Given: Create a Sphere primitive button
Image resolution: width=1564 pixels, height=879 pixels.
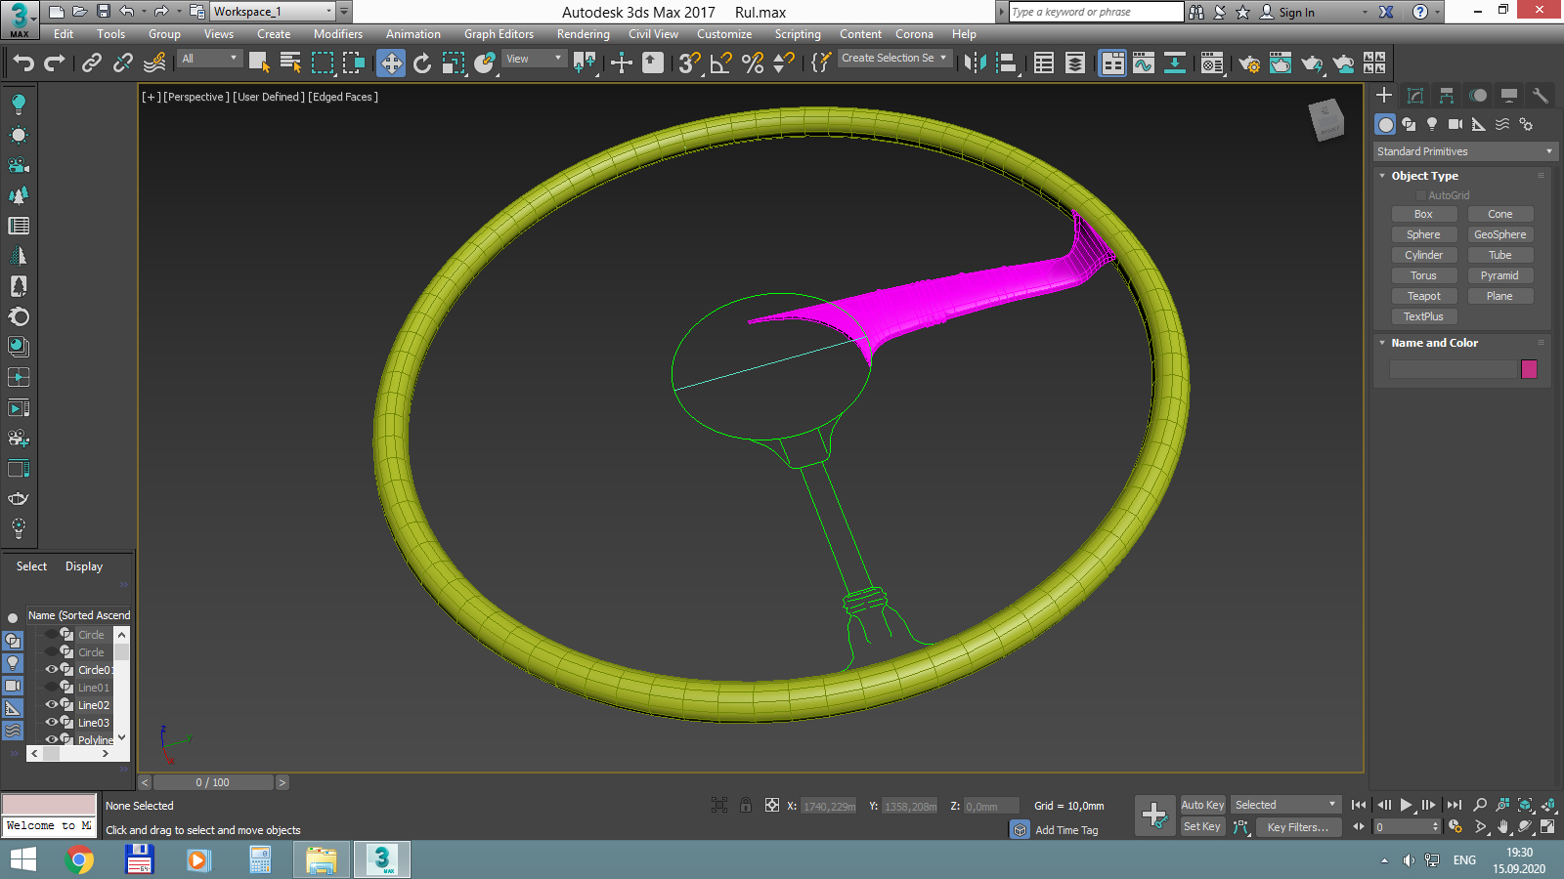Looking at the screenshot, I should 1423,234.
